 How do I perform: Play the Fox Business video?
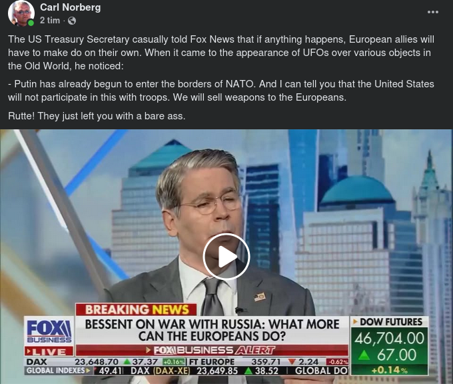(x=226, y=257)
